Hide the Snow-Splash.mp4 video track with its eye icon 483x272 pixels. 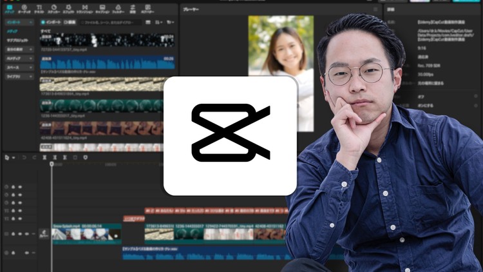pyautogui.click(x=20, y=234)
